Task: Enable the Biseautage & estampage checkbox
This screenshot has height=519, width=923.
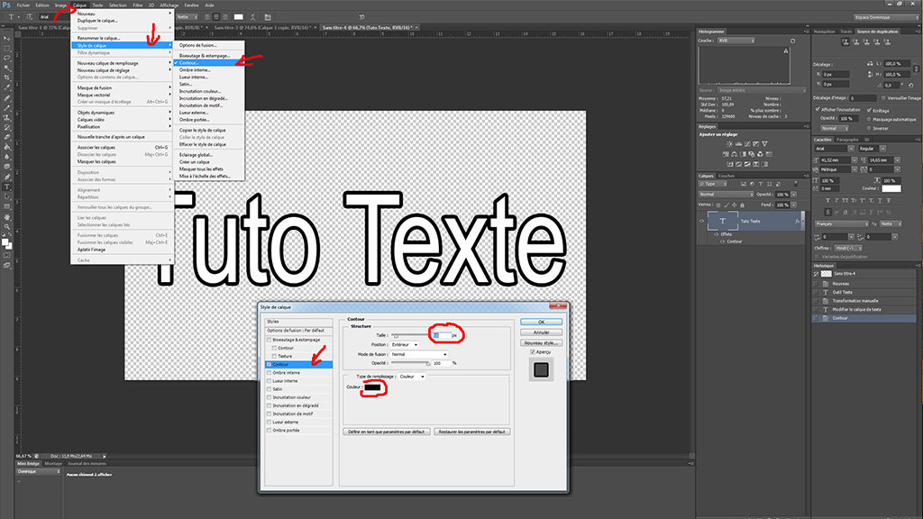Action: point(269,340)
